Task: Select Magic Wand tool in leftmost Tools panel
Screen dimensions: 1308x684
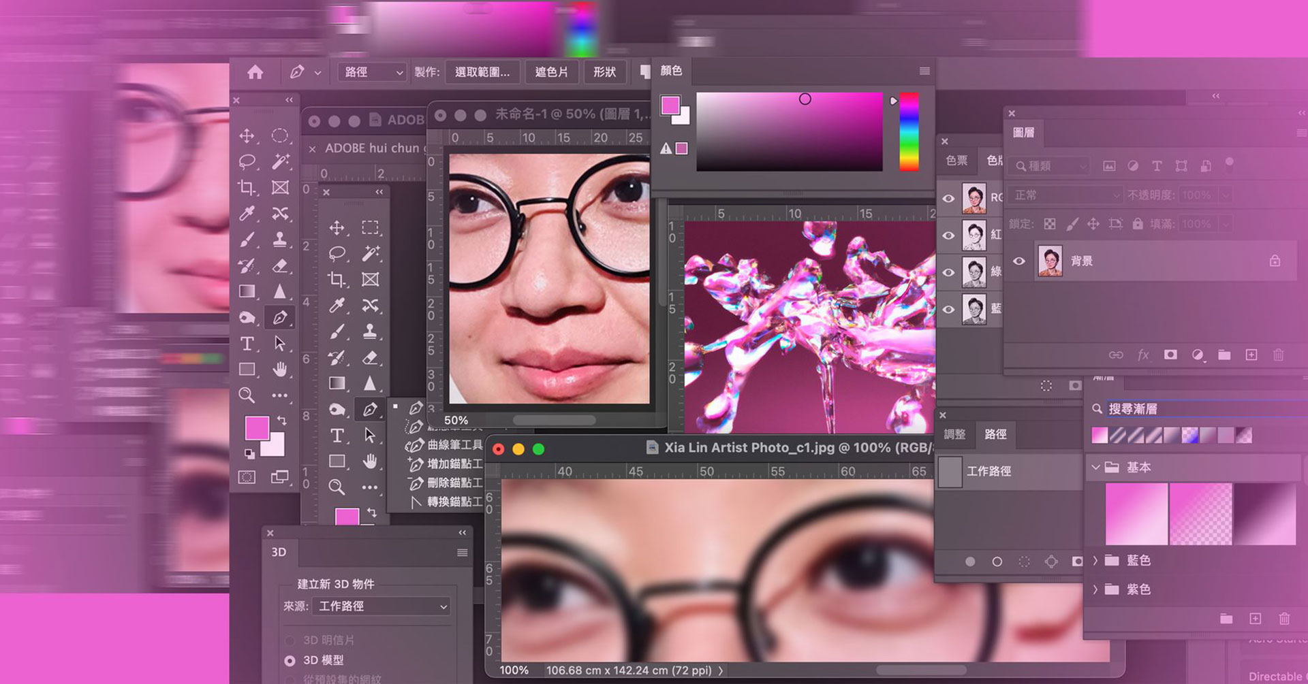Action: [279, 161]
